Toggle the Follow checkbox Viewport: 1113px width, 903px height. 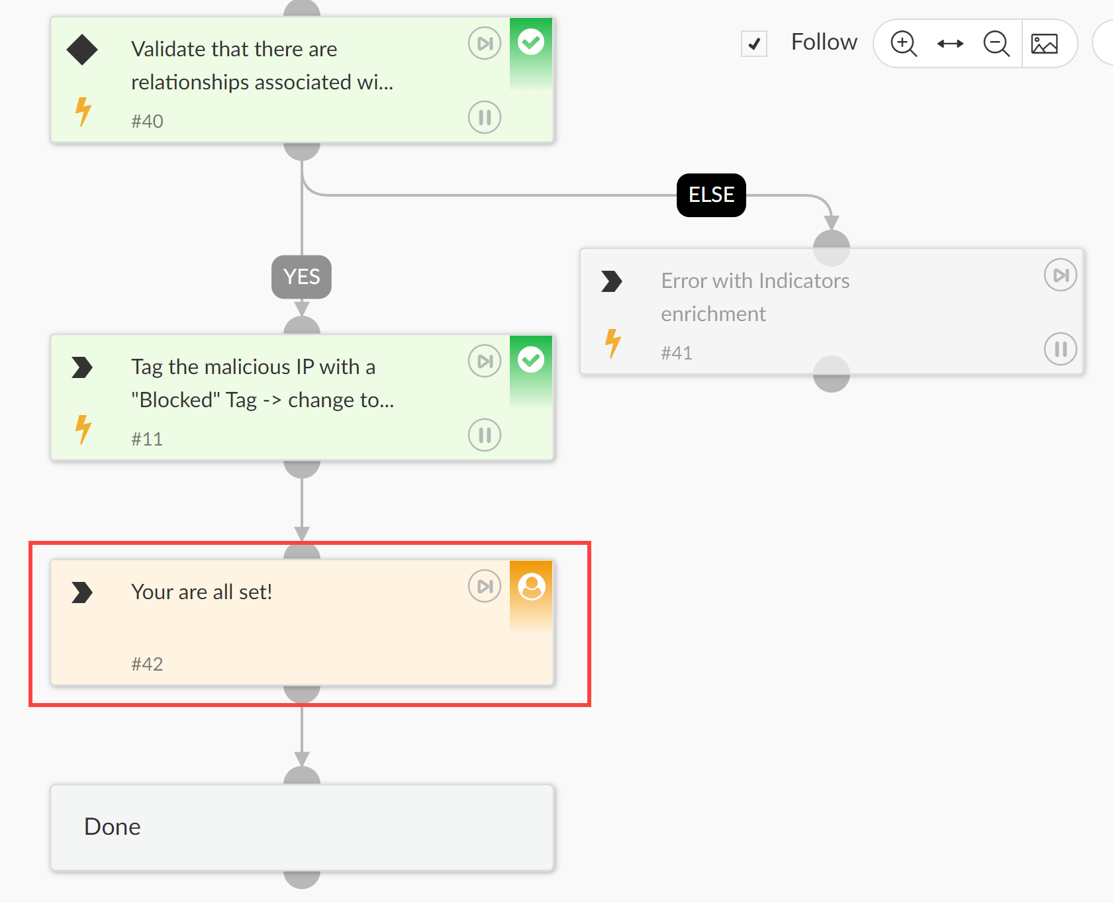754,44
